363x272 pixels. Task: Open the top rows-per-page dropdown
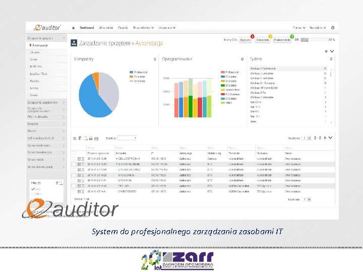click(x=307, y=138)
